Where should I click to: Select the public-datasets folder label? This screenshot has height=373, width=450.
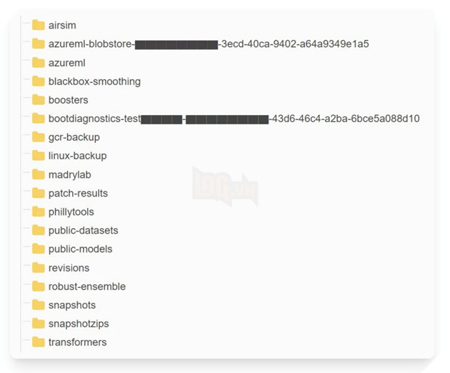pyautogui.click(x=83, y=230)
